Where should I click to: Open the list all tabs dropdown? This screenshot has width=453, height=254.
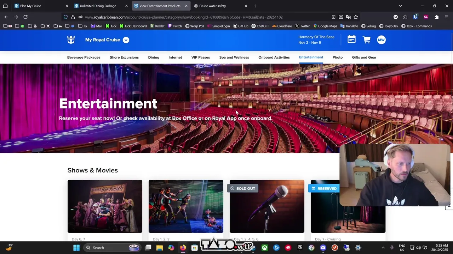click(400, 6)
